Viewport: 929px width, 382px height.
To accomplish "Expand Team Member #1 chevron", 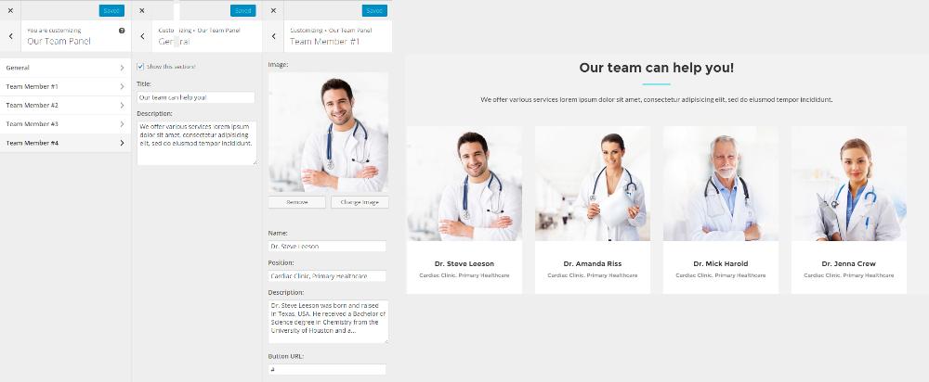I will pos(122,87).
